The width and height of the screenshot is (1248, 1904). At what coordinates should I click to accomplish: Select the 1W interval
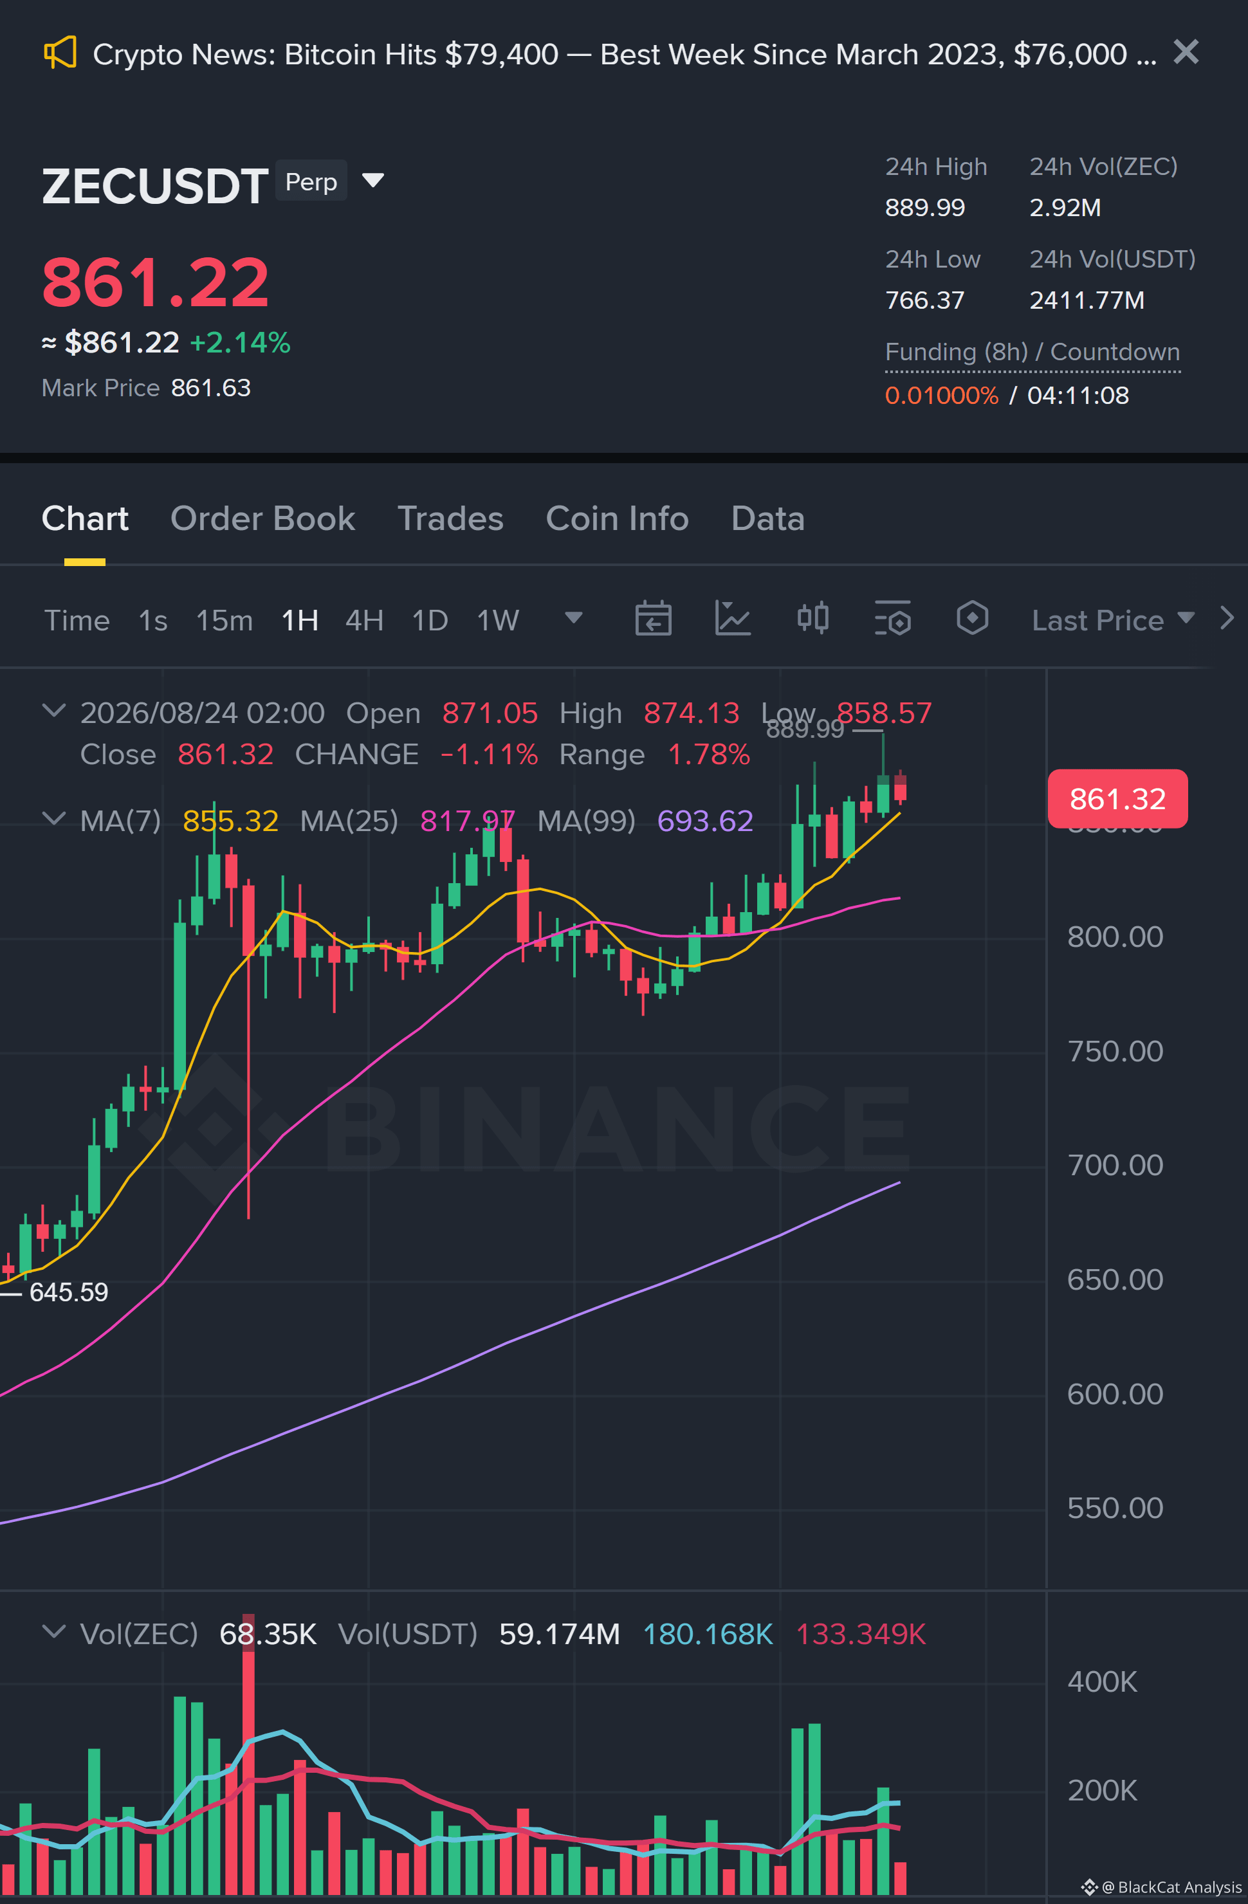click(498, 620)
